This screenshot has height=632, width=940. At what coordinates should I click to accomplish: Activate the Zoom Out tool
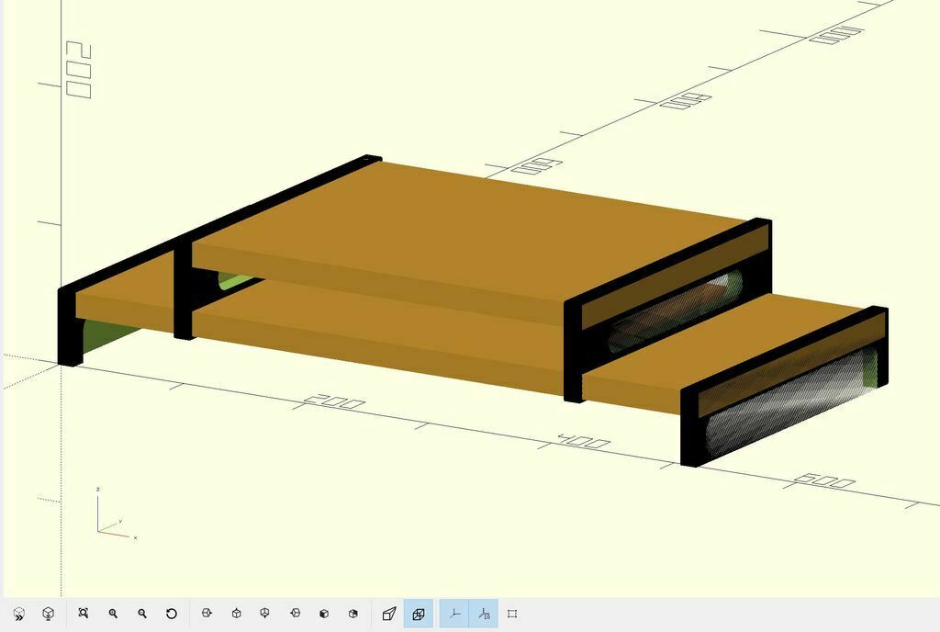(x=142, y=614)
